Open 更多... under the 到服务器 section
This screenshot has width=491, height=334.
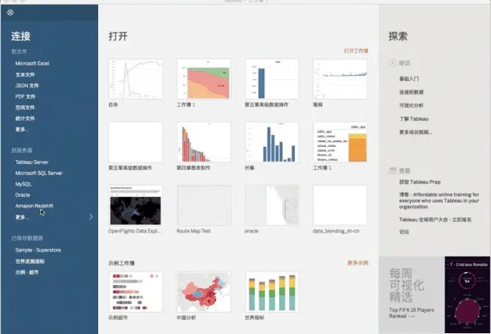click(22, 217)
